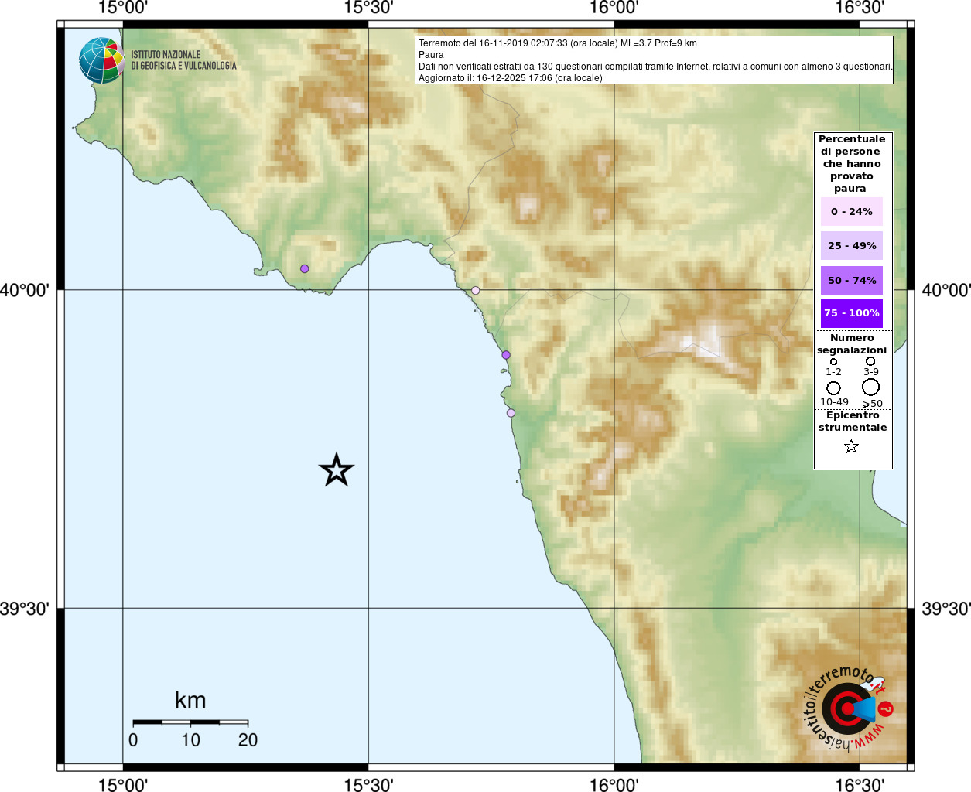Click the legend epicenter star symbol
Image resolution: width=971 pixels, height=792 pixels.
851,446
